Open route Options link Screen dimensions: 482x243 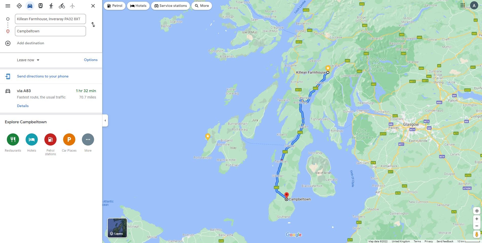click(91, 60)
